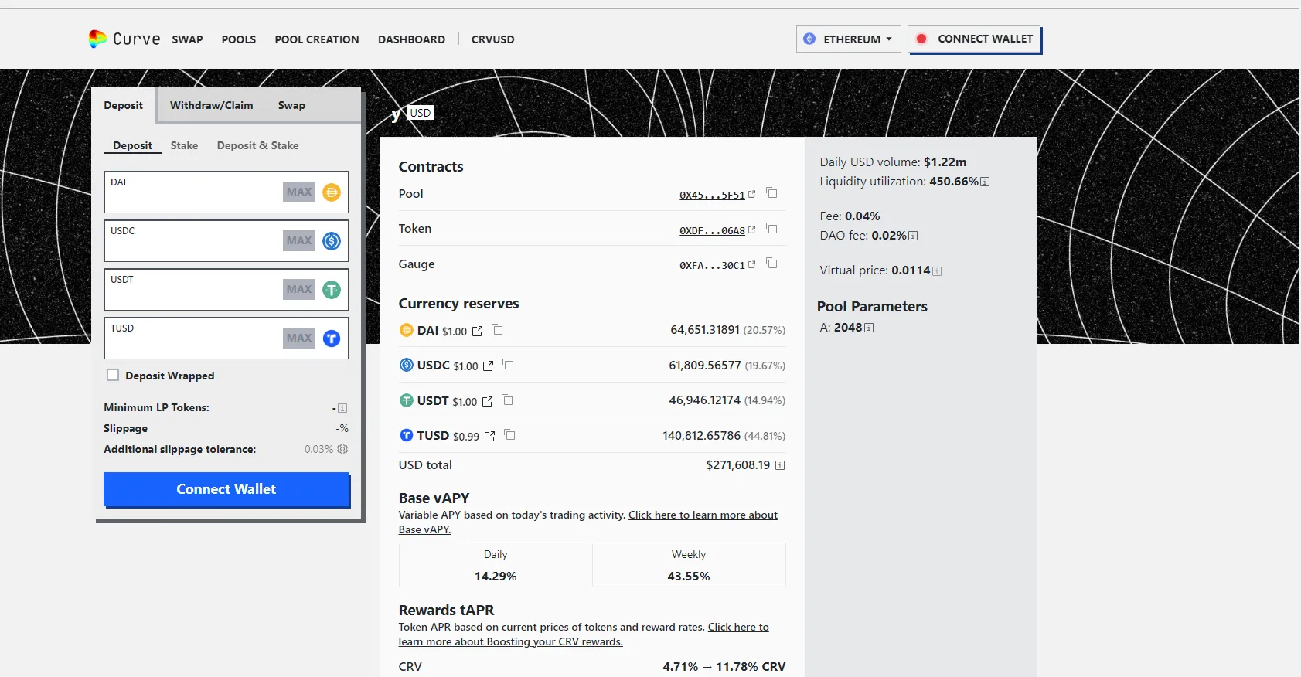
Task: Copy the USDT reserve token address
Action: 508,400
